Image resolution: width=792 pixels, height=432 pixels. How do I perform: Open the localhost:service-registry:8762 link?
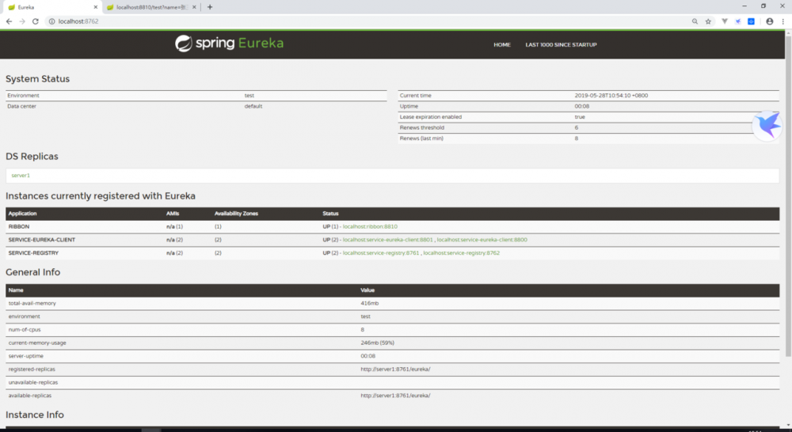461,253
